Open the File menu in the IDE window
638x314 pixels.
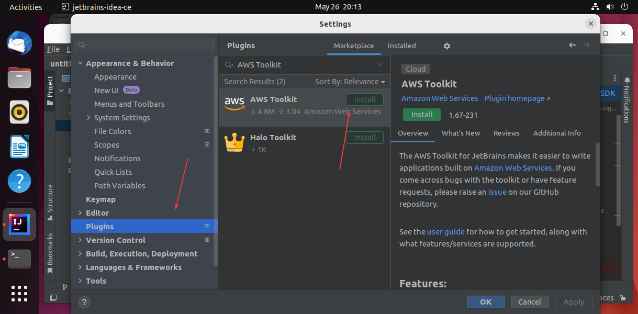[x=53, y=49]
